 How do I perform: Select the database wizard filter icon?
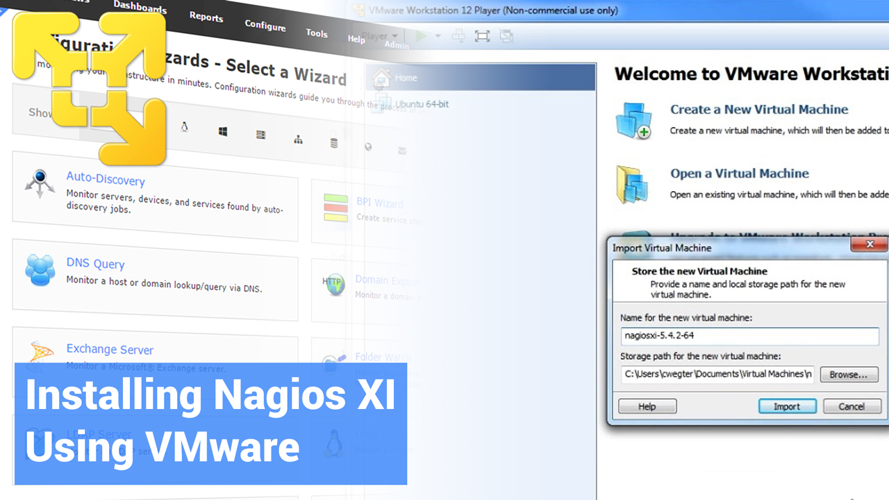tap(334, 143)
